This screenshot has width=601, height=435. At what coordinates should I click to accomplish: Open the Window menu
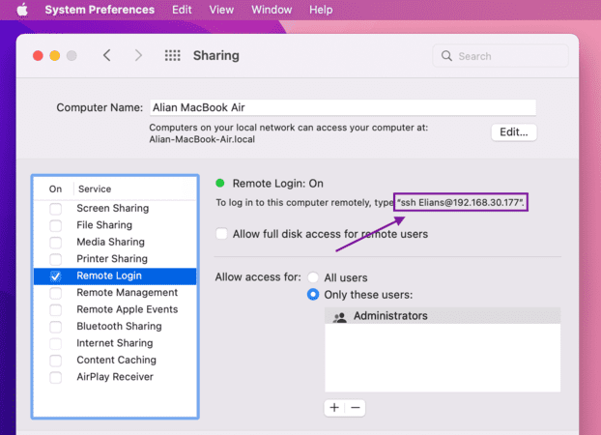[x=272, y=10]
